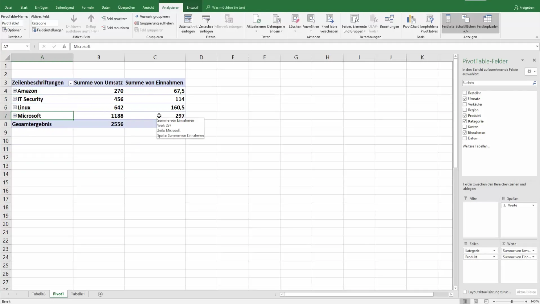
Task: Click the zoom slider handle
Action: tap(512, 301)
